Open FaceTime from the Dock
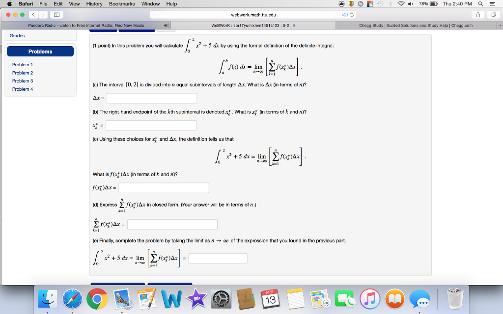Image resolution: width=503 pixels, height=314 pixels. coord(345,299)
